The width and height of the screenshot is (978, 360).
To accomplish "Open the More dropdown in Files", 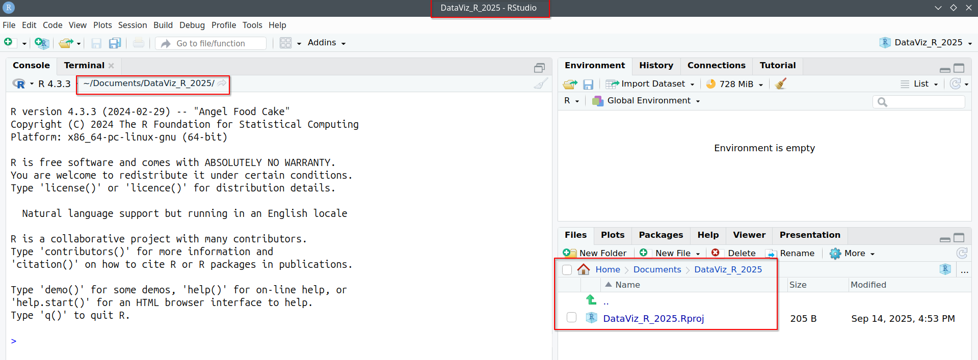I will [852, 253].
